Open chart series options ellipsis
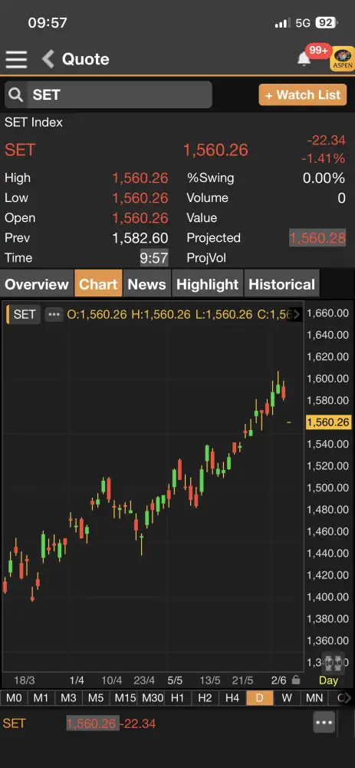This screenshot has height=768, width=355. (54, 314)
